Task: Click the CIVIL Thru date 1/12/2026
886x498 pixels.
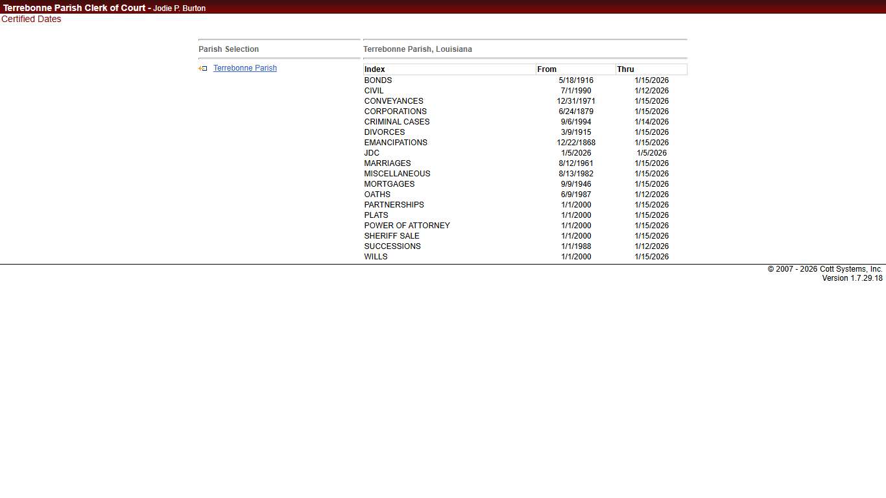Action: click(x=651, y=91)
